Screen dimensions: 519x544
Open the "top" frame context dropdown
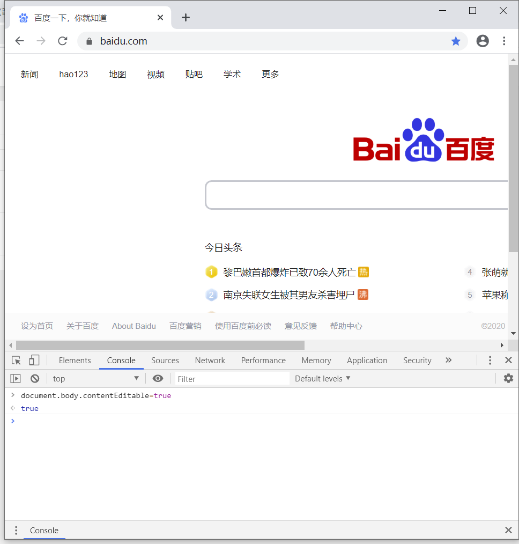pos(95,378)
